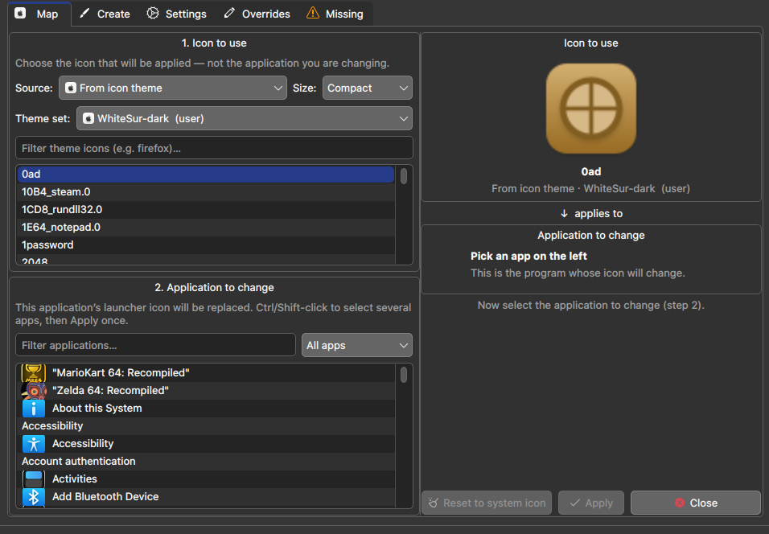
Task: Click the warning triangle icon on Missing tab
Action: [312, 13]
